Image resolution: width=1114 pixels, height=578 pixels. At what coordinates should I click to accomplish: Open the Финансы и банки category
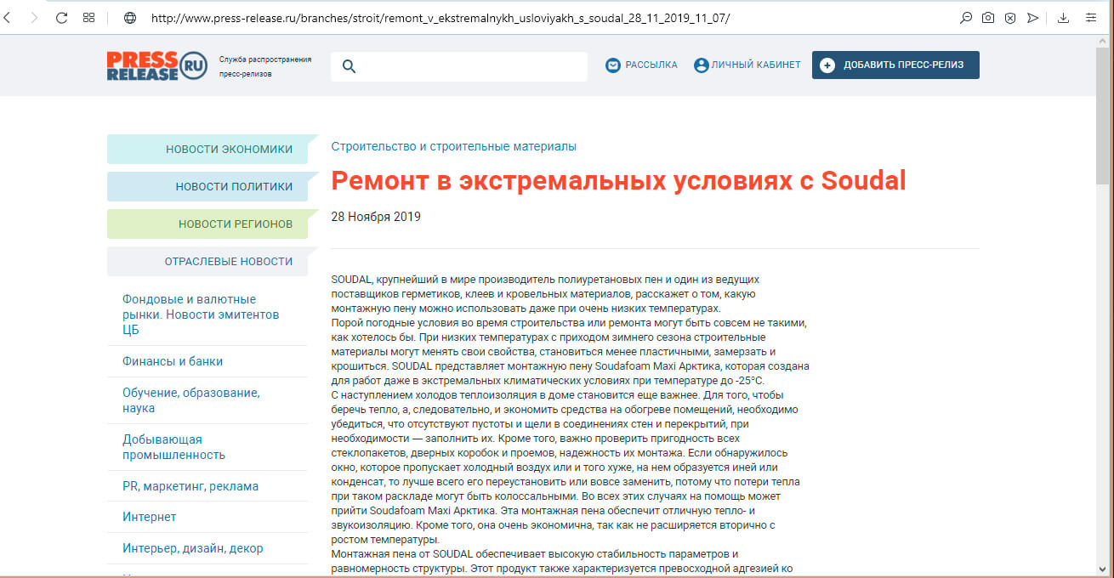tap(173, 361)
